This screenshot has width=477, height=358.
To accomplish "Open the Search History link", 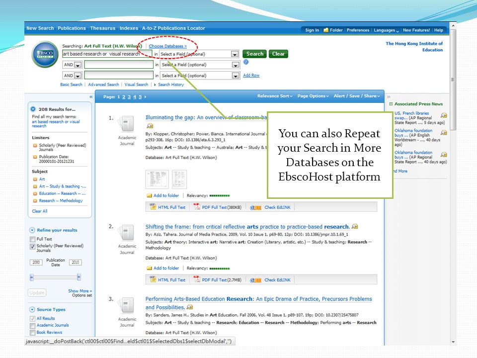I will point(170,85).
